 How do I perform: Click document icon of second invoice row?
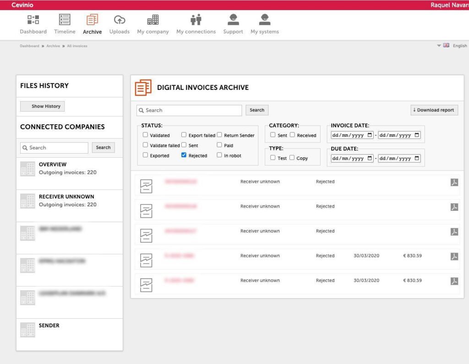click(146, 211)
